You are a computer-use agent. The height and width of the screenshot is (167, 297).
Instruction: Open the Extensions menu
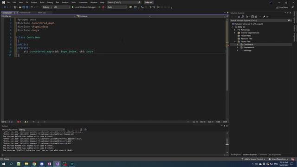click(83, 2)
